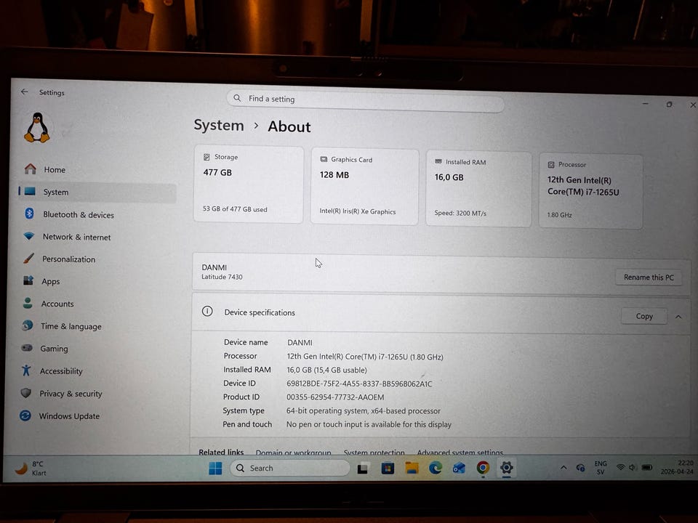
Task: Switch the ENG SV input language
Action: click(x=601, y=467)
